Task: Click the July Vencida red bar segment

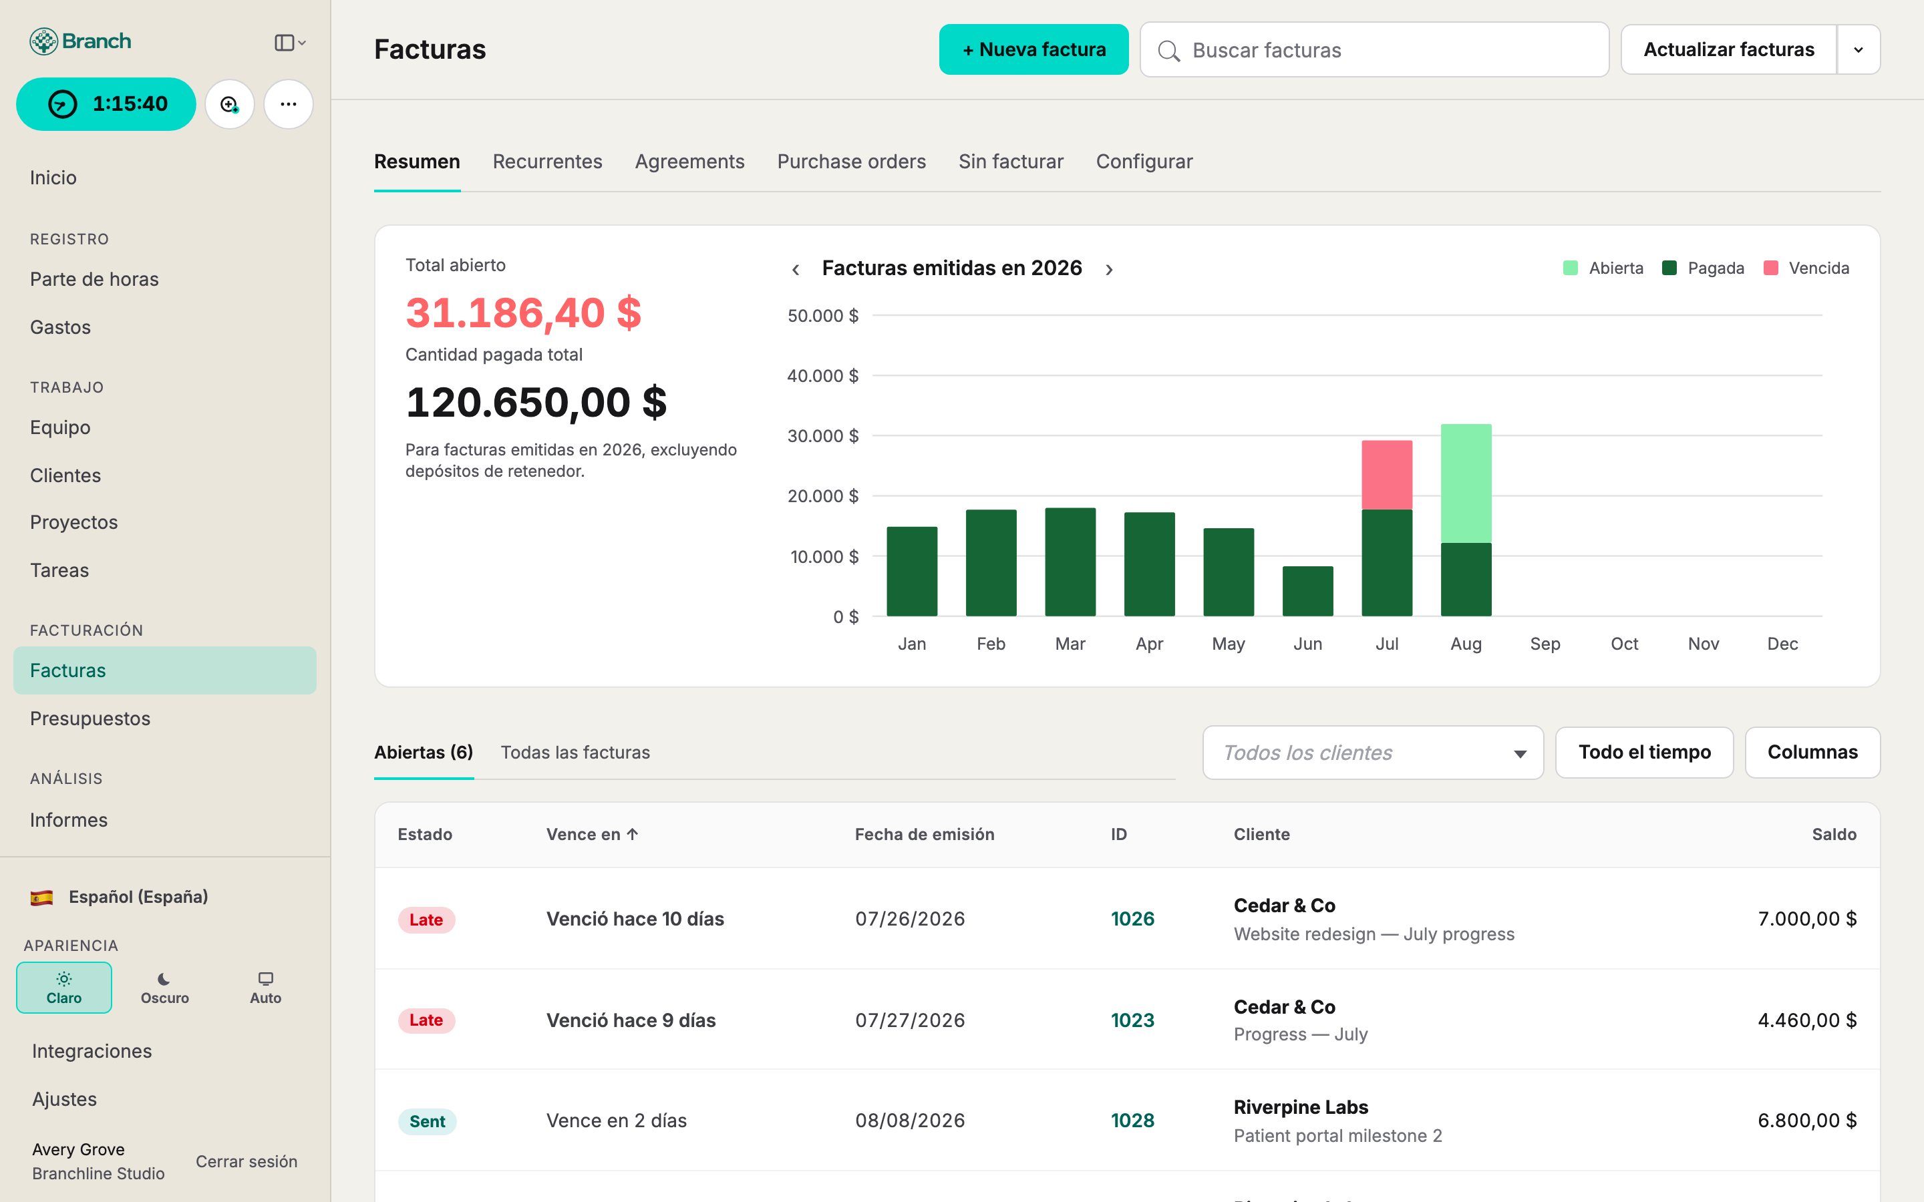Action: [1387, 475]
